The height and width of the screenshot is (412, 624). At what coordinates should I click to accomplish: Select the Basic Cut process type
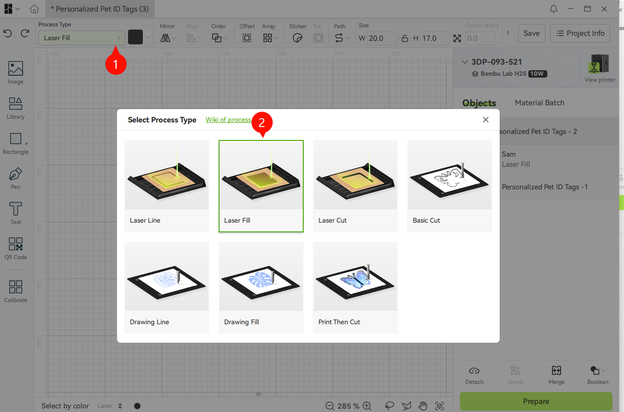point(449,186)
